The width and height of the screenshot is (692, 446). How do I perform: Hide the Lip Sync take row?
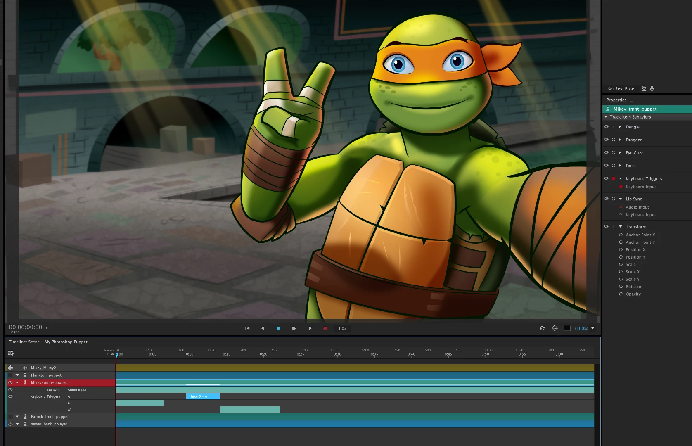(x=10, y=389)
